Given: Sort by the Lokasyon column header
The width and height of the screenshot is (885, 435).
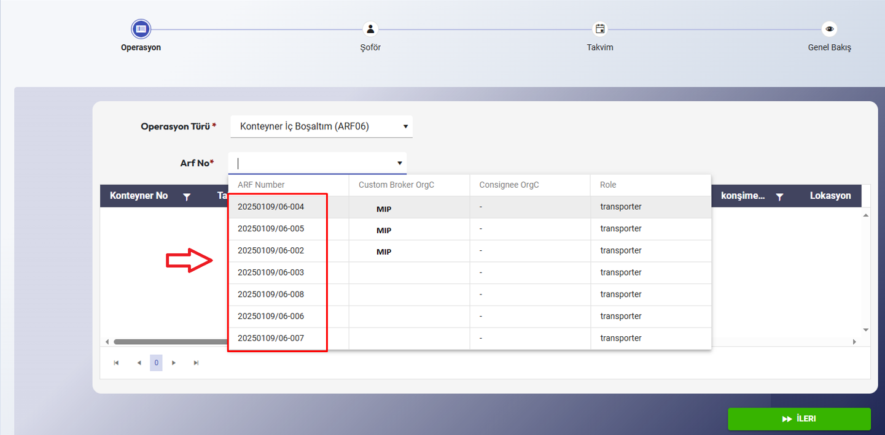Looking at the screenshot, I should [830, 196].
